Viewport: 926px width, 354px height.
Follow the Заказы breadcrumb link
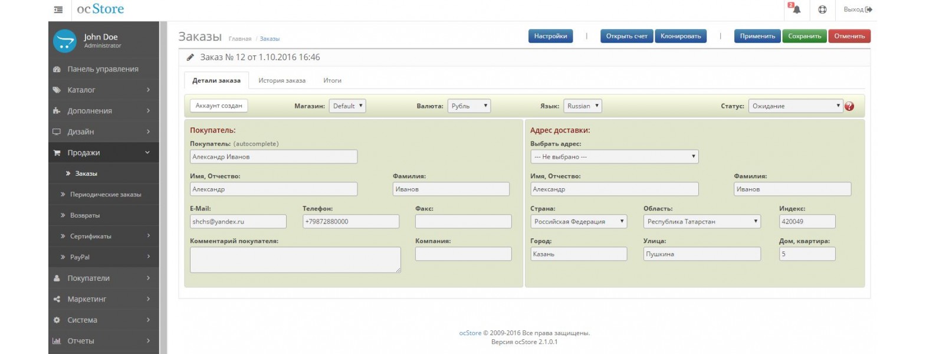click(x=270, y=39)
